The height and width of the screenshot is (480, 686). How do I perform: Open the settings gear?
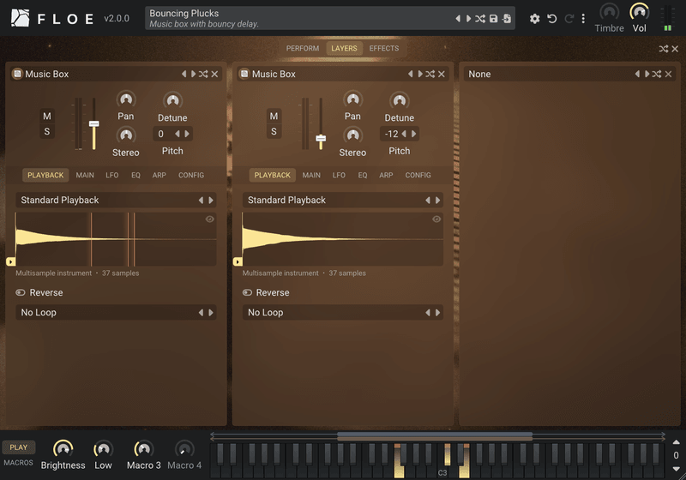[534, 18]
